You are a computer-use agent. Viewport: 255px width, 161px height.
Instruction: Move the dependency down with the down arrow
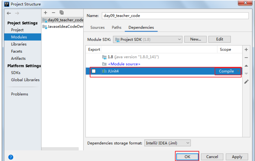(x=246, y=74)
